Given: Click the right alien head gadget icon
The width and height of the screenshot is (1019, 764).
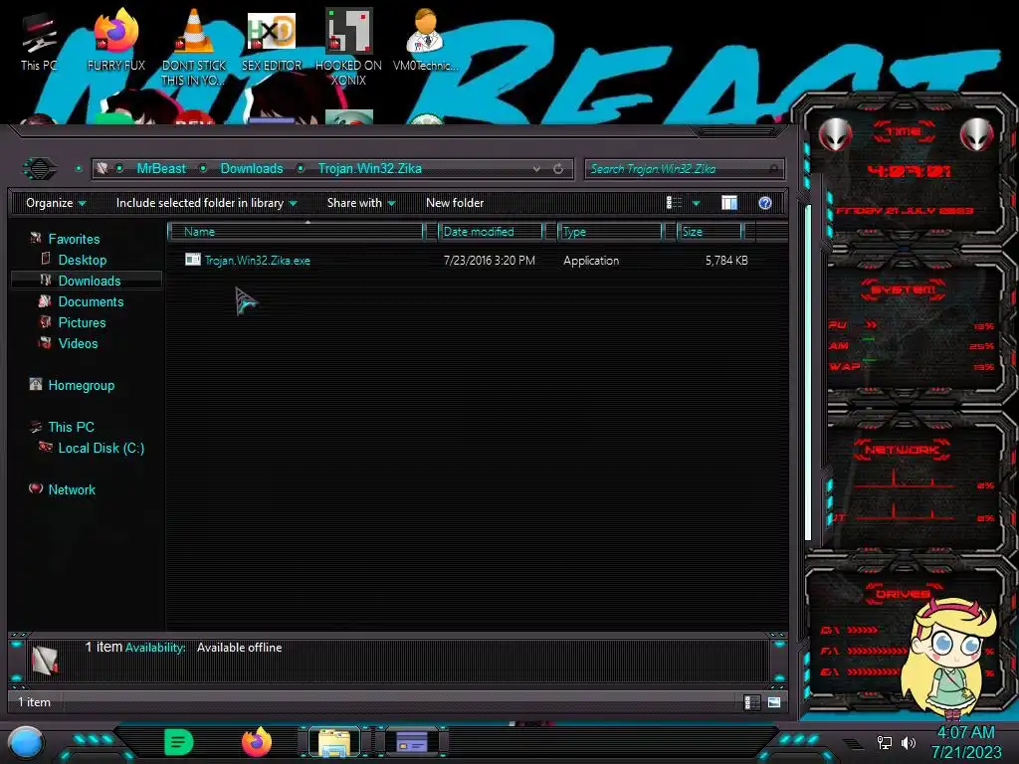Looking at the screenshot, I should click(977, 135).
